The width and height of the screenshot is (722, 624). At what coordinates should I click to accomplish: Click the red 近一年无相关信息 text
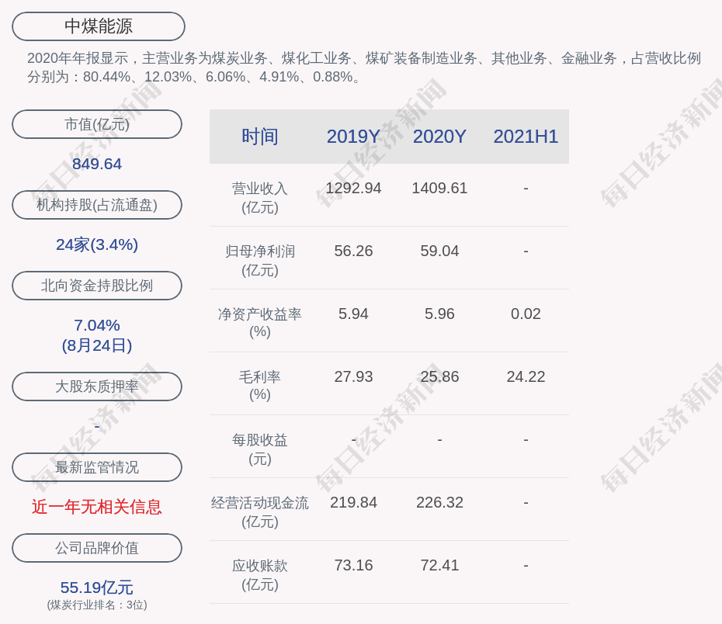[x=97, y=507]
